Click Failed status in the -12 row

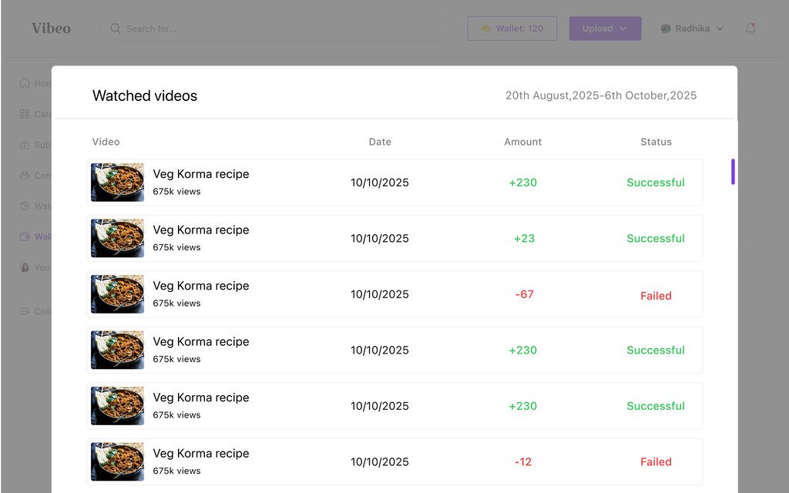(x=656, y=462)
